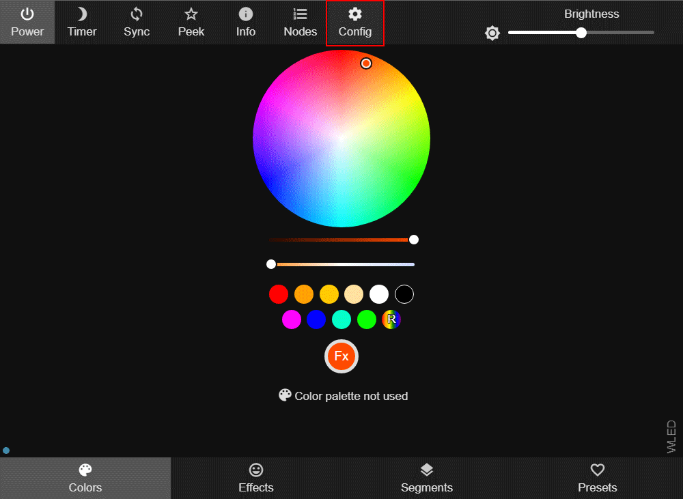Select the black color swatch
Image resolution: width=683 pixels, height=499 pixels.
pos(404,294)
